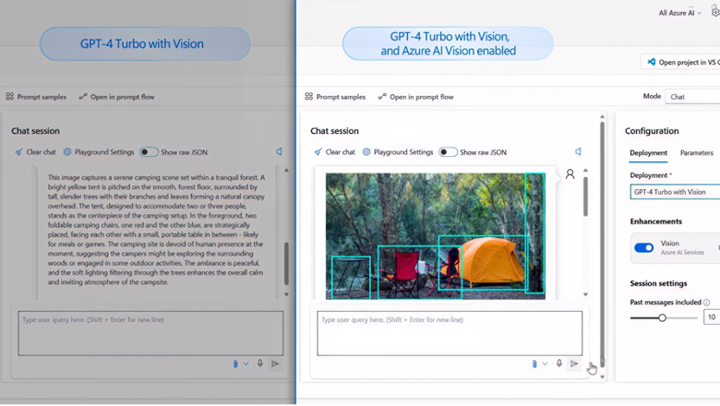Open Playground Settings in right session
The width and height of the screenshot is (720, 406).
pos(398,152)
